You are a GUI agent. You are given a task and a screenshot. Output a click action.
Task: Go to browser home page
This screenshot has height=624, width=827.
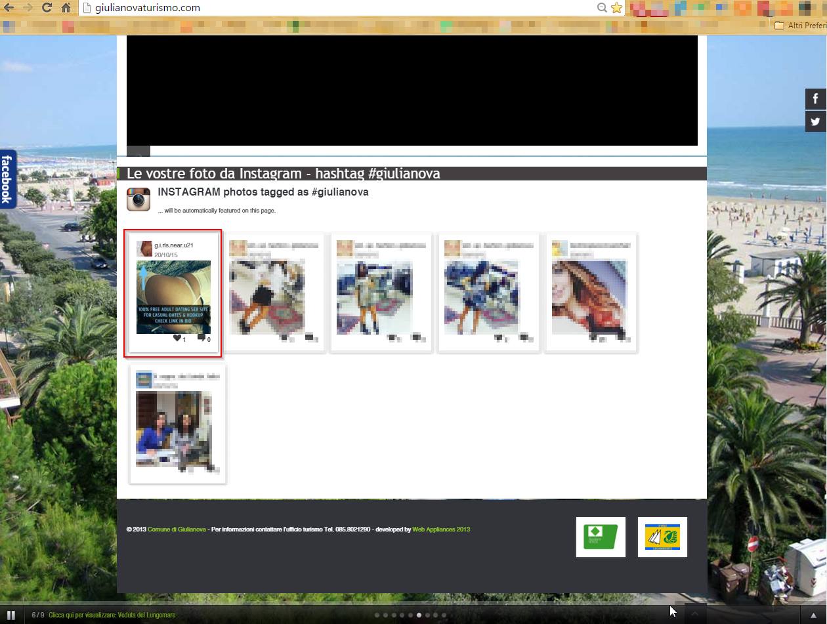point(66,8)
